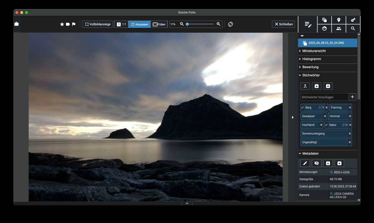The width and height of the screenshot is (374, 223).
Task: Collapse the Stichwörter section
Action: coord(328,75)
